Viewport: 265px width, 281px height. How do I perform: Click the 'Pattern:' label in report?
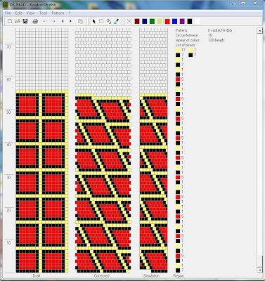point(181,30)
